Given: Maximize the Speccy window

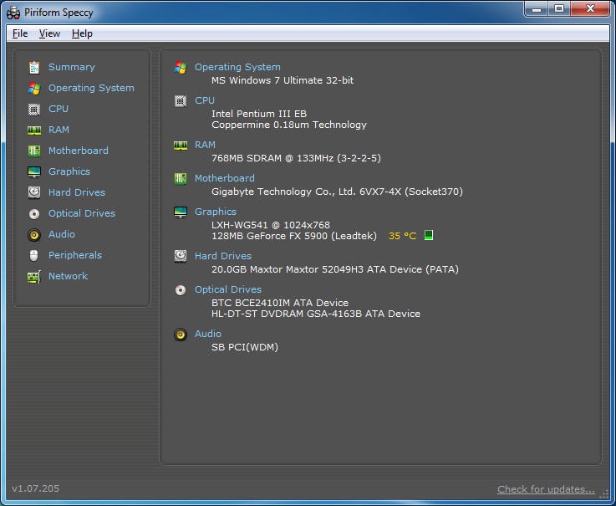Looking at the screenshot, I should tap(559, 9).
